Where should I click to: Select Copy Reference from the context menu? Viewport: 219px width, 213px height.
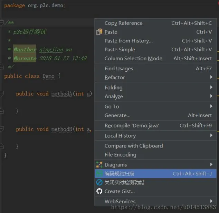(123, 23)
